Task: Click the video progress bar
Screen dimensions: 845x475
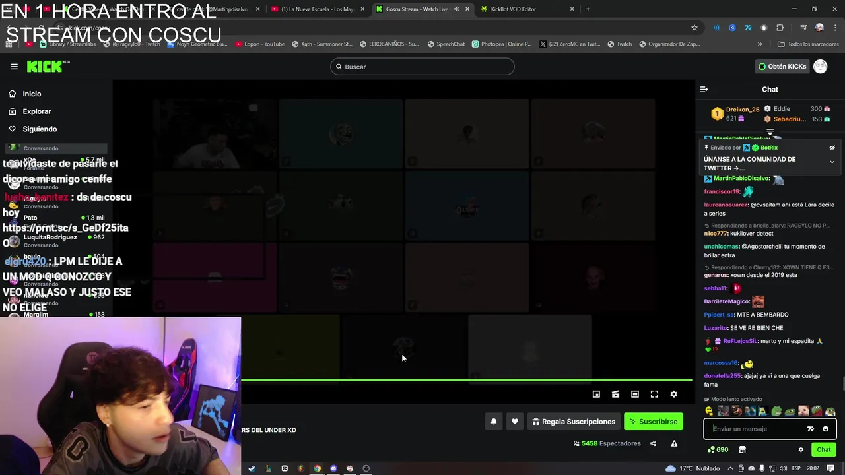Action: tap(467, 379)
